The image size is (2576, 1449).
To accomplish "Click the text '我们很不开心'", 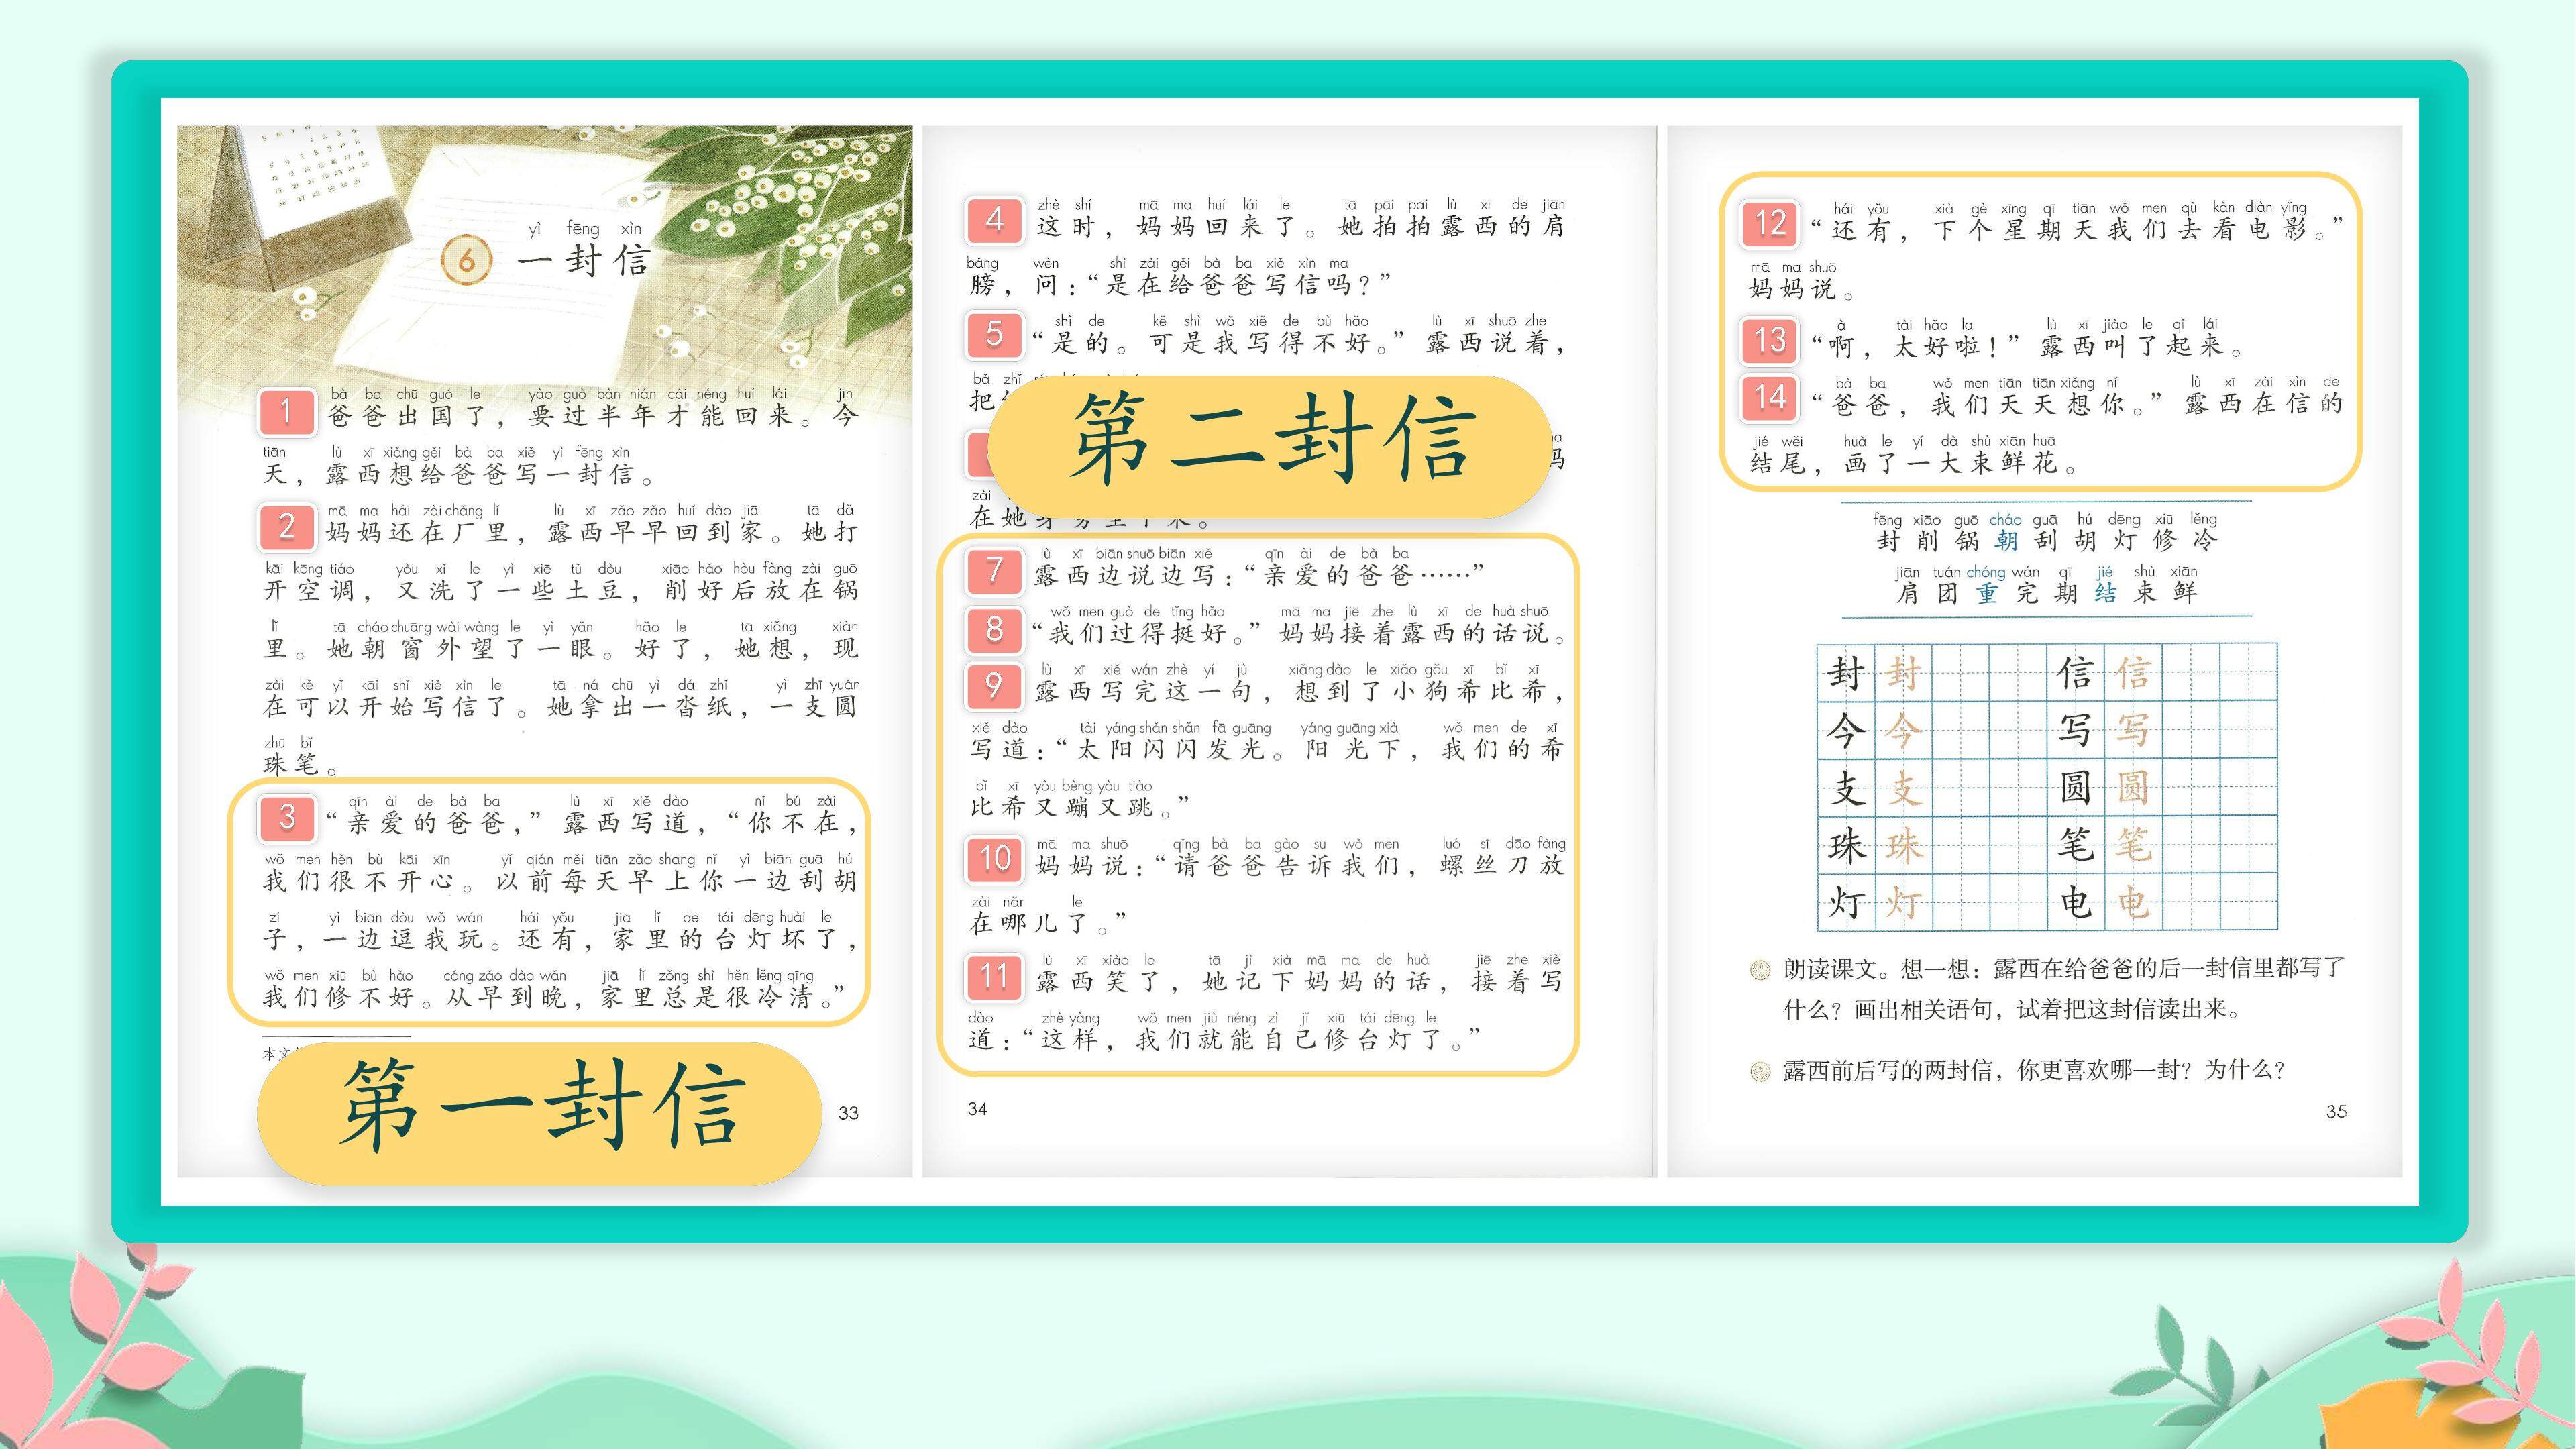I will coord(358,882).
